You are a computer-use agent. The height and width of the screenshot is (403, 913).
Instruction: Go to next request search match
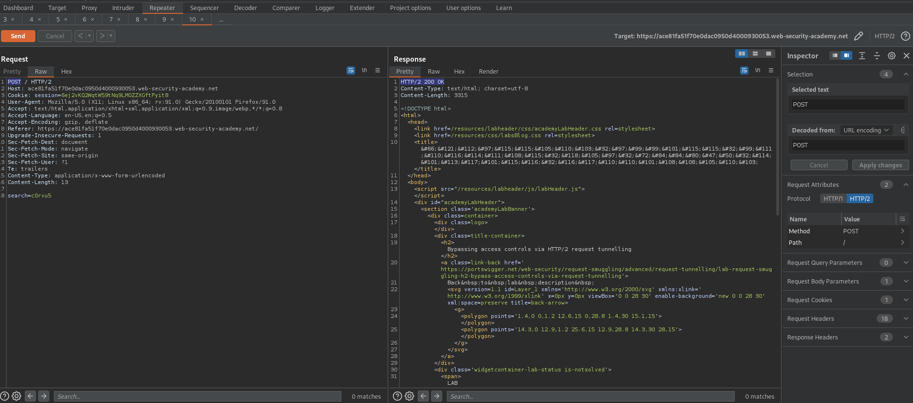pos(43,396)
